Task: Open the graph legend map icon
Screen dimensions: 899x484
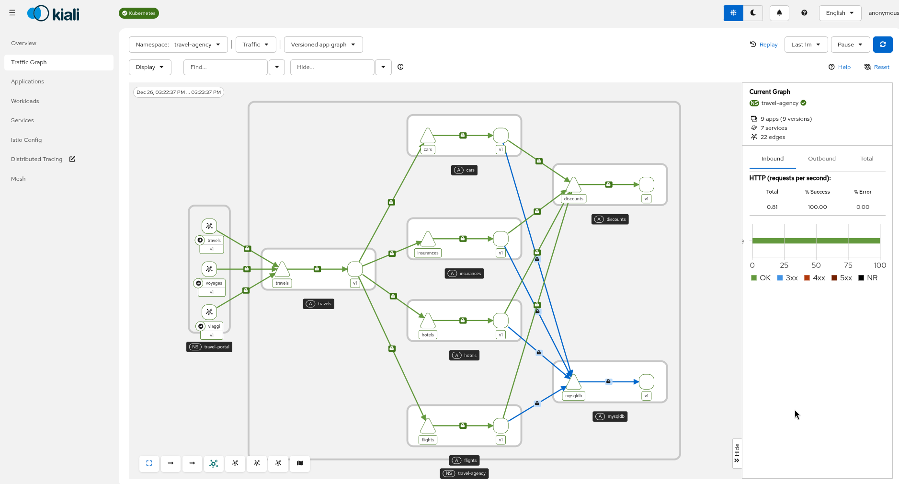Action: coord(300,463)
